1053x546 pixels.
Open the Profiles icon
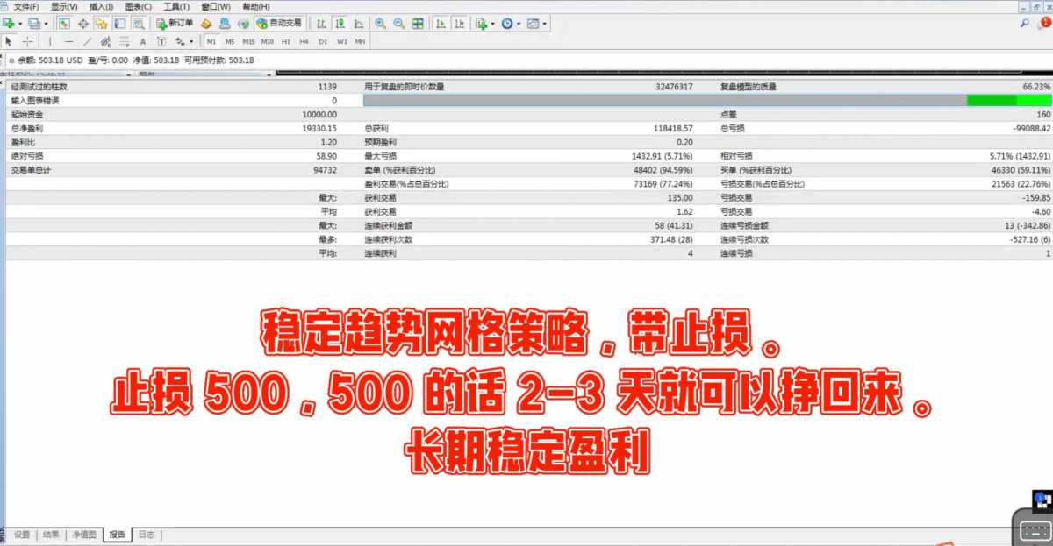pos(34,24)
